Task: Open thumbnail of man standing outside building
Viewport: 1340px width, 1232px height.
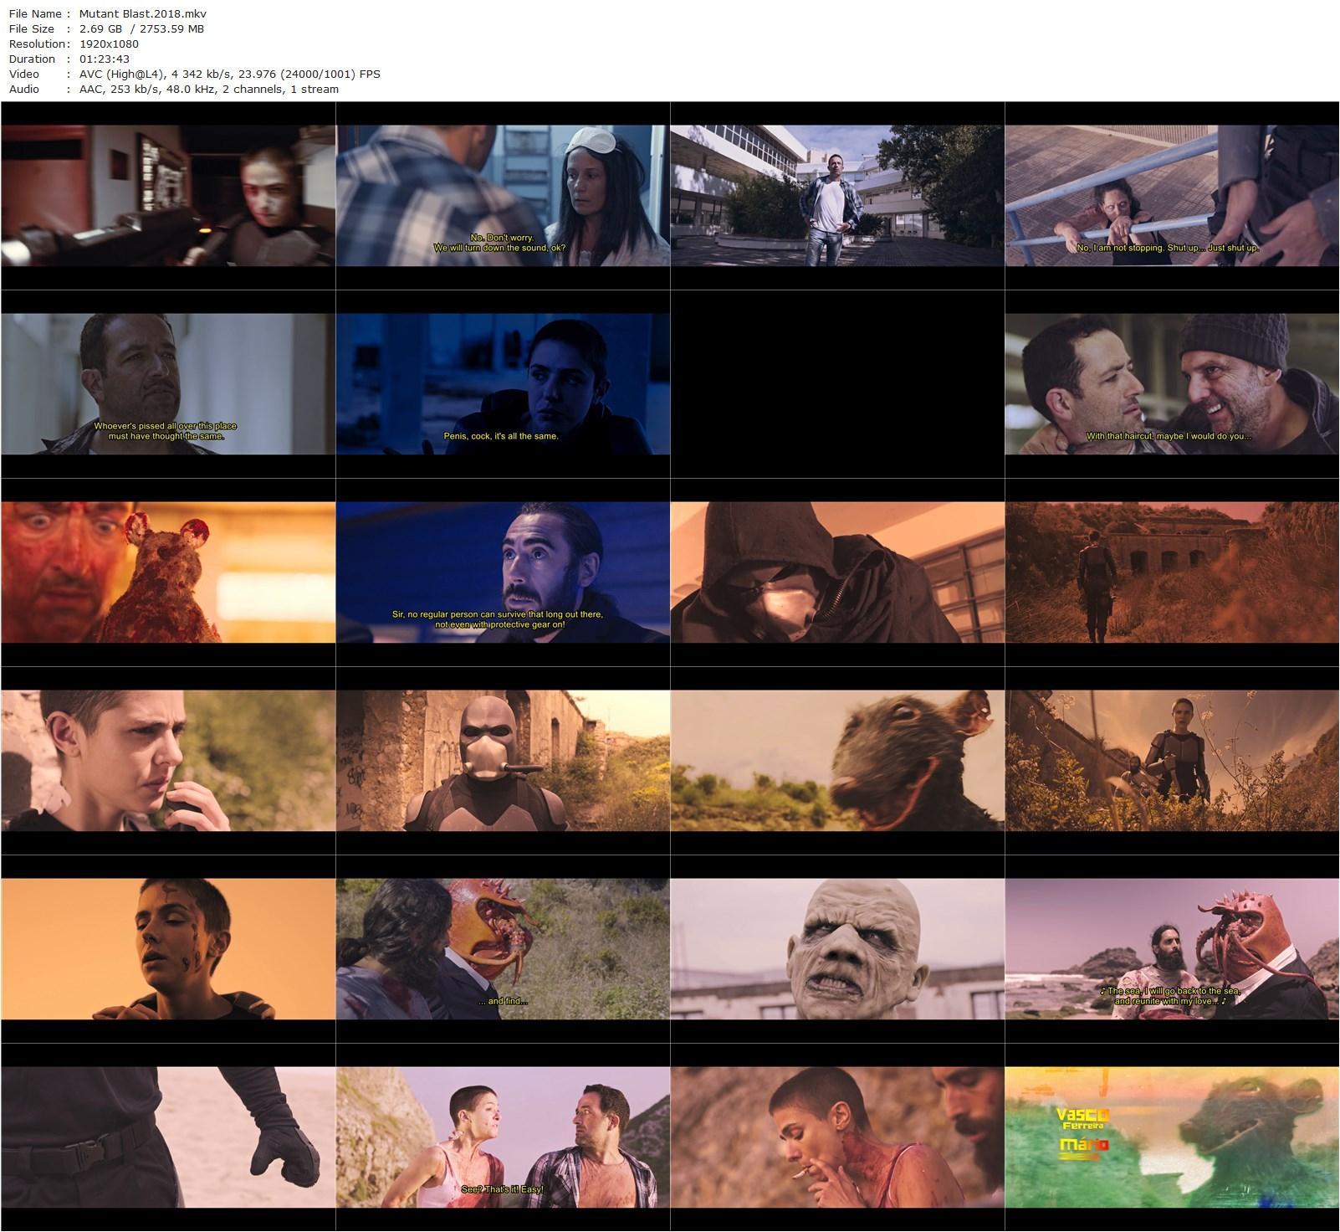Action: point(837,196)
